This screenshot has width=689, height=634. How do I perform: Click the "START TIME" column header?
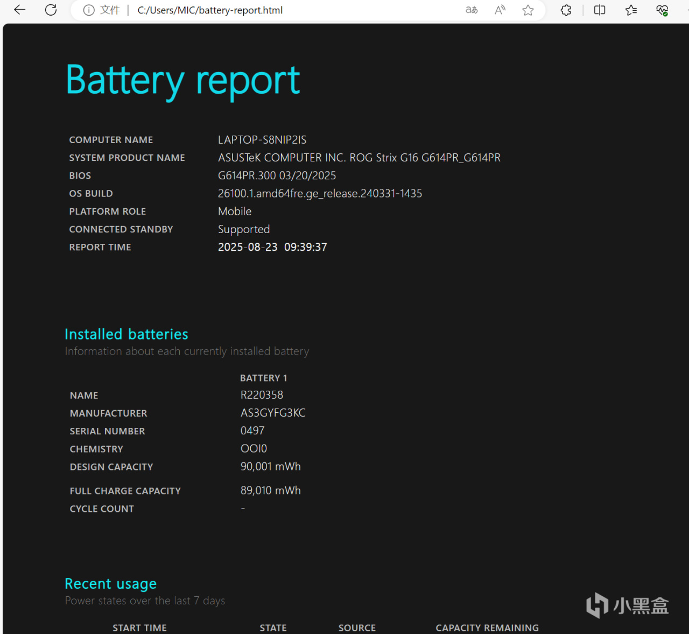point(139,628)
